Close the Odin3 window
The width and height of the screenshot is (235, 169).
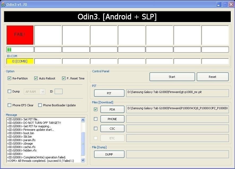[231, 5]
